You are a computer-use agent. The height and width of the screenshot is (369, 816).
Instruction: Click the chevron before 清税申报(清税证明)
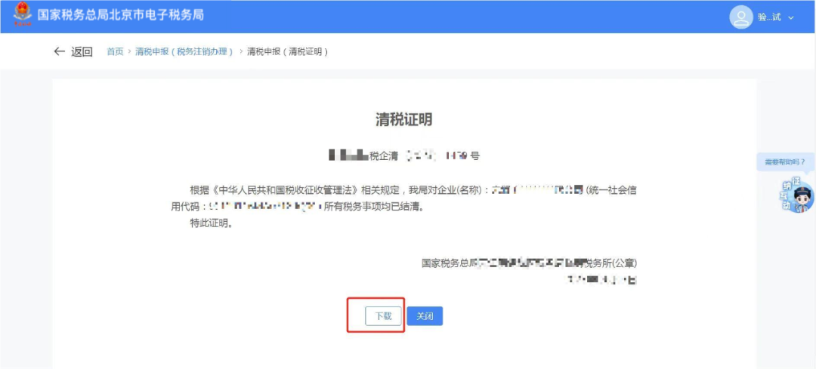(x=240, y=51)
